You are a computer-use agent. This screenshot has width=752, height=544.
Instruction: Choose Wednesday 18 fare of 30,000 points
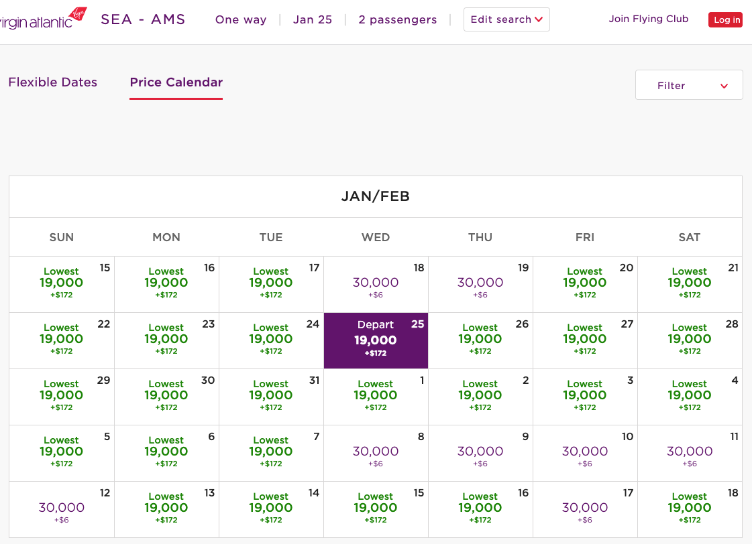point(376,284)
